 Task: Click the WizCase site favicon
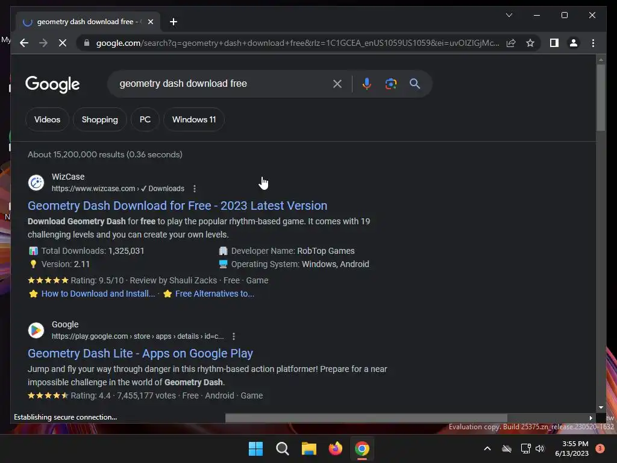[x=36, y=182]
